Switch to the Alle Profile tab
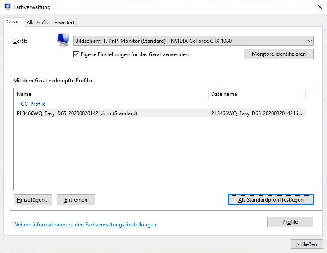 tap(38, 23)
